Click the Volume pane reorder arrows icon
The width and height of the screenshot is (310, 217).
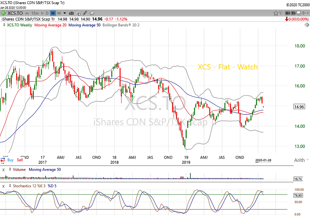point(10,169)
